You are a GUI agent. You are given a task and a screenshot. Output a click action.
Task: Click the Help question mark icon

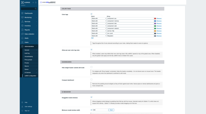[22, 102]
